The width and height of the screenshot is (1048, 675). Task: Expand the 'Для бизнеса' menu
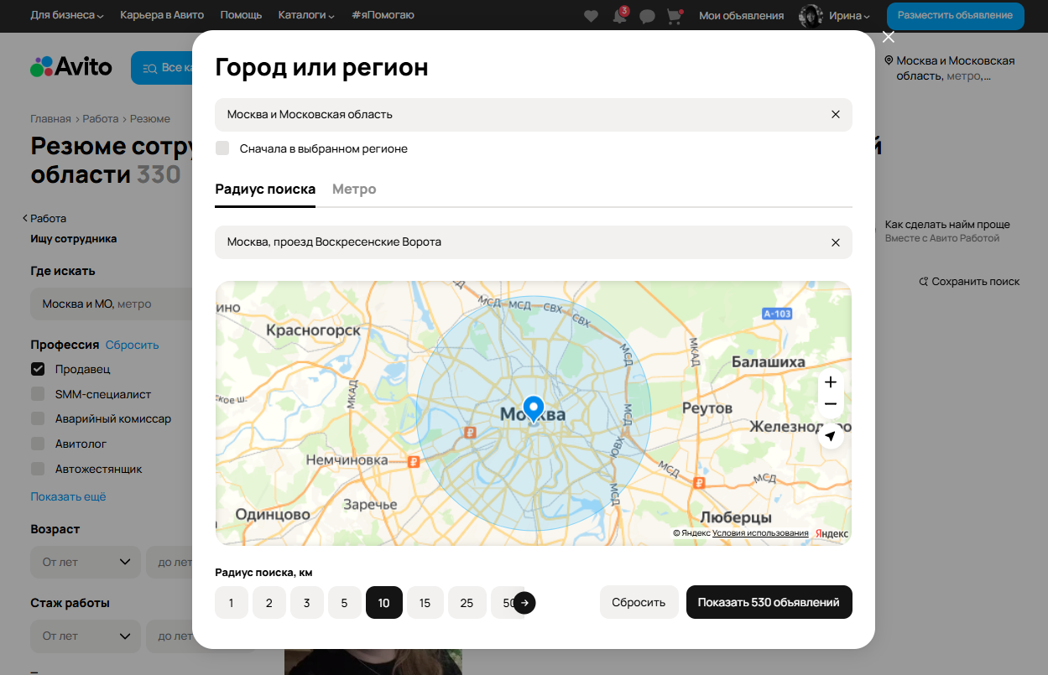pos(67,15)
